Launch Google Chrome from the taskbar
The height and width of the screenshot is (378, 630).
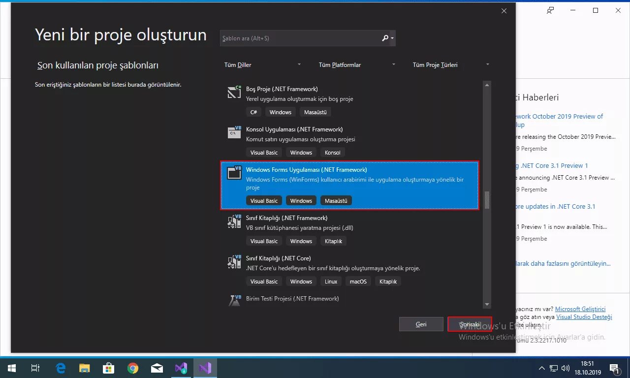pos(132,368)
